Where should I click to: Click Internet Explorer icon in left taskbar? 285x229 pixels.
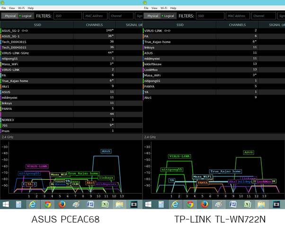pos(33,204)
